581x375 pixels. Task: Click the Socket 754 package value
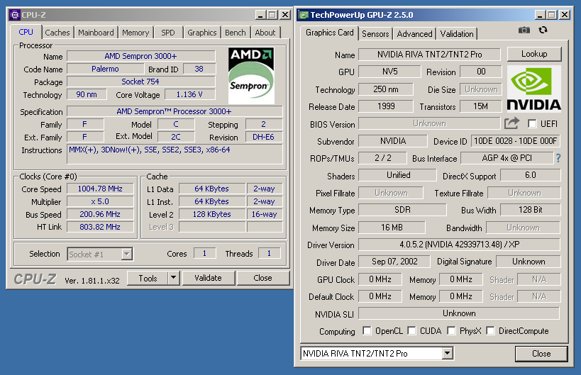[x=140, y=82]
